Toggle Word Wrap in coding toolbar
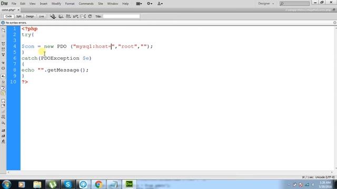 3,88
